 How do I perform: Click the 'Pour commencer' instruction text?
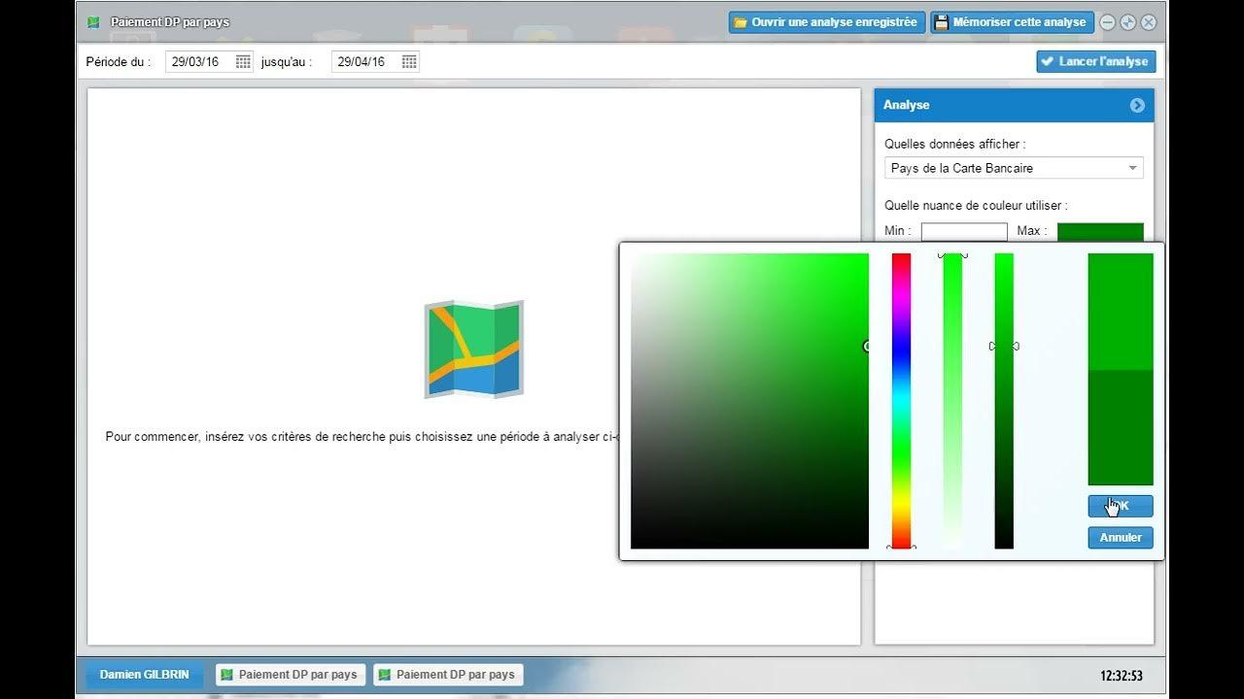pyautogui.click(x=362, y=437)
